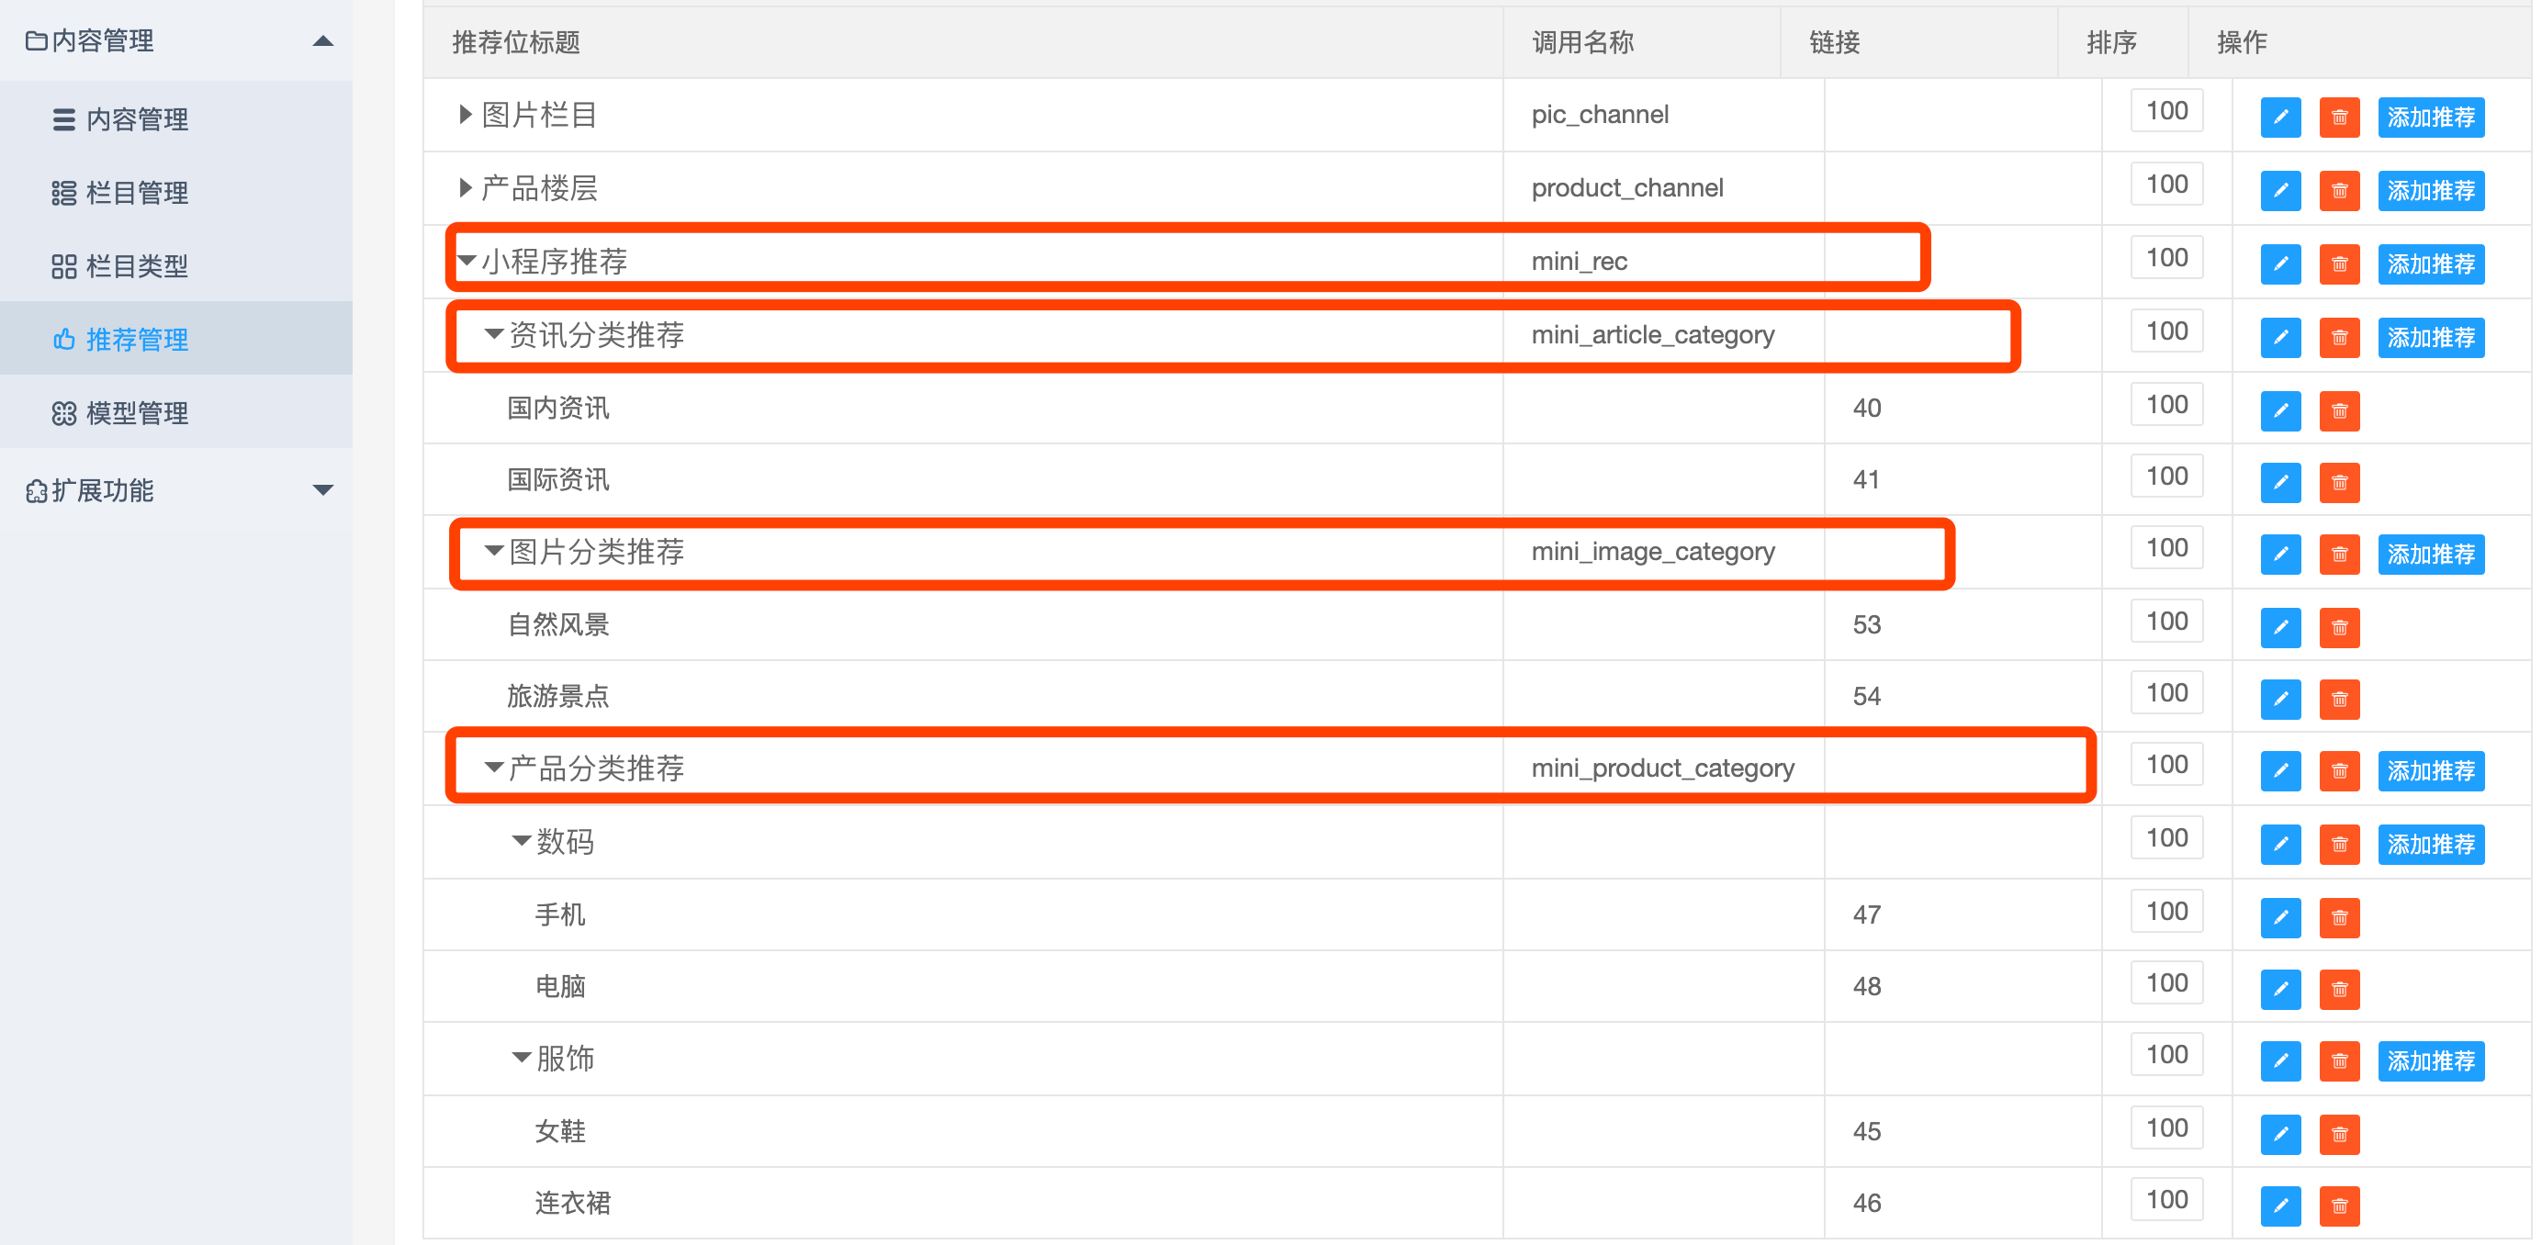Click the 排序 column header

tap(2112, 42)
